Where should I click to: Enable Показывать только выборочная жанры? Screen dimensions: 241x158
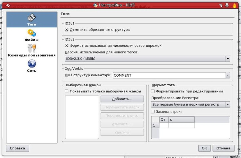click(x=67, y=91)
